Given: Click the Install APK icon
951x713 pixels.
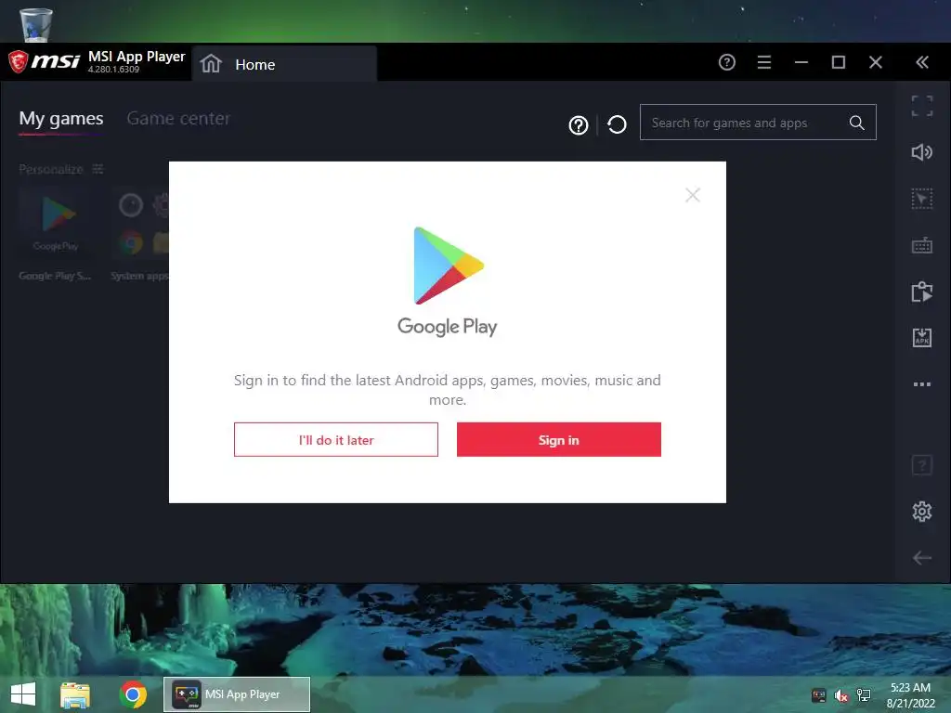Looking at the screenshot, I should (922, 338).
